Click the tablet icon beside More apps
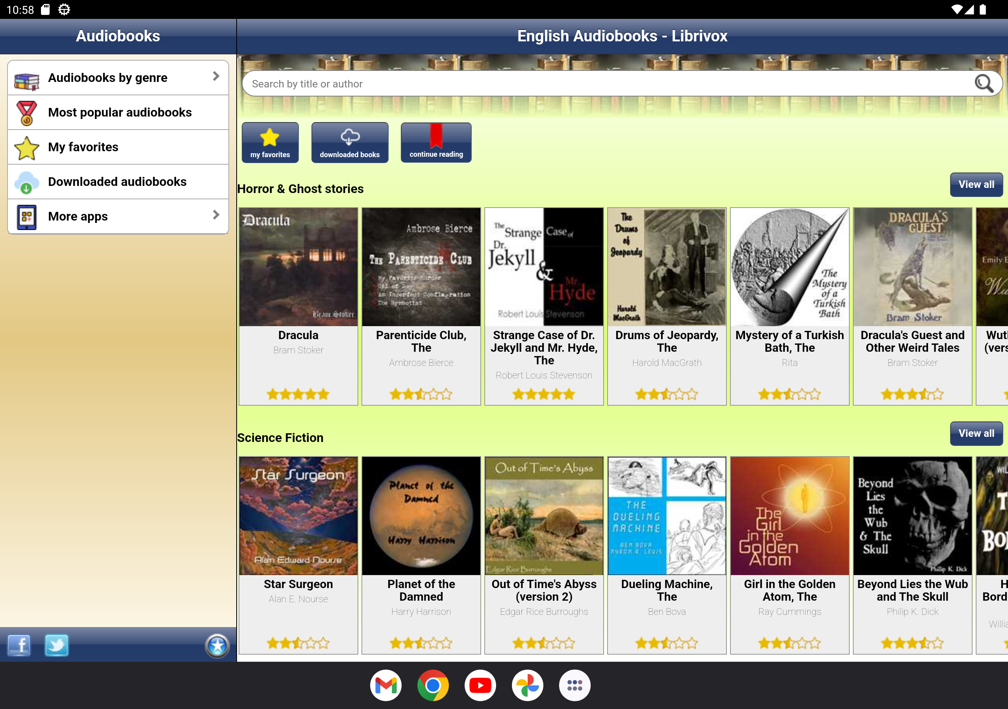Screen dimensions: 1008x709 pos(27,217)
